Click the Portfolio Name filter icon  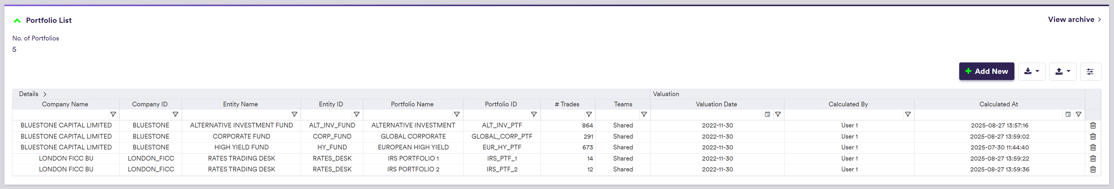coord(456,114)
